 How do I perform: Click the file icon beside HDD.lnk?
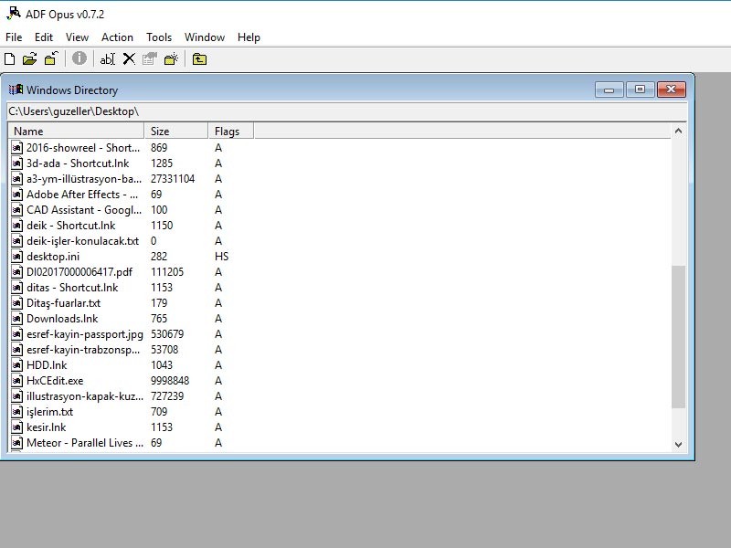tap(16, 365)
